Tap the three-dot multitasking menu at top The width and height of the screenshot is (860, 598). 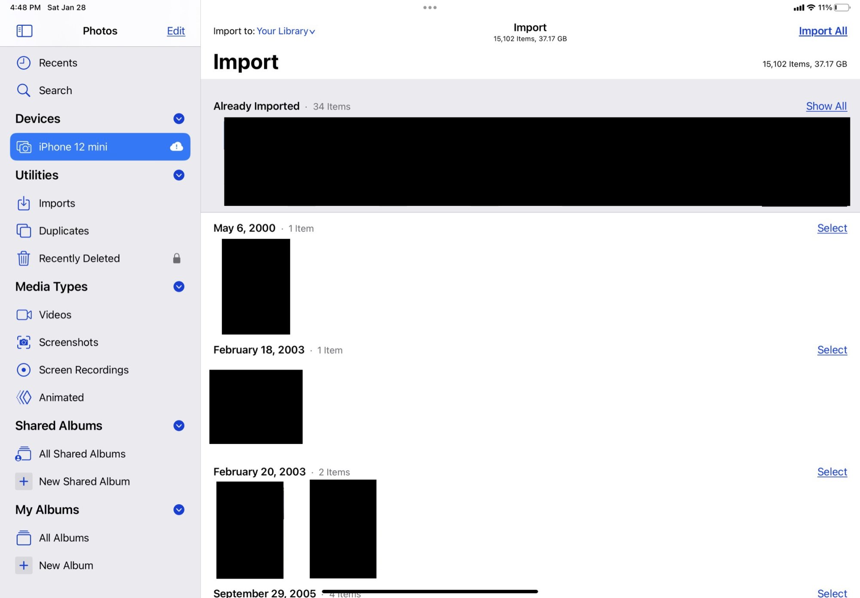click(430, 8)
